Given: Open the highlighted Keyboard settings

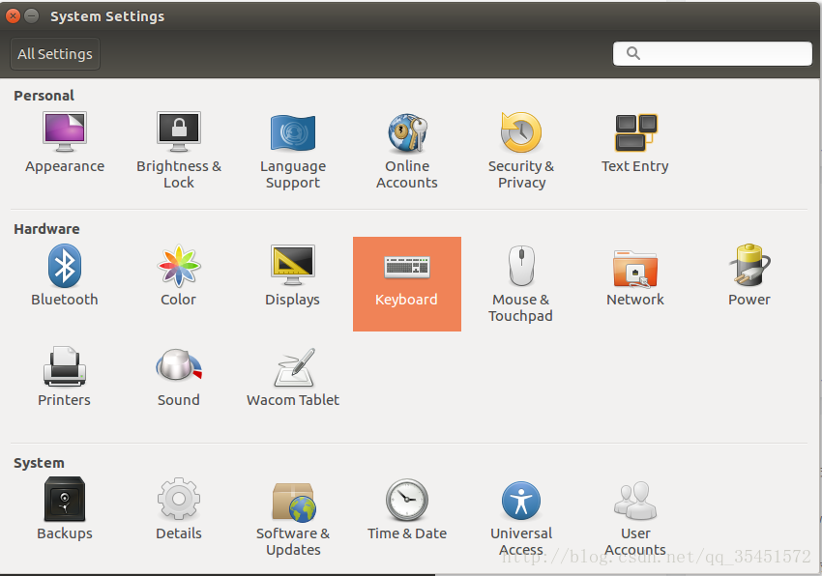Looking at the screenshot, I should pyautogui.click(x=407, y=283).
